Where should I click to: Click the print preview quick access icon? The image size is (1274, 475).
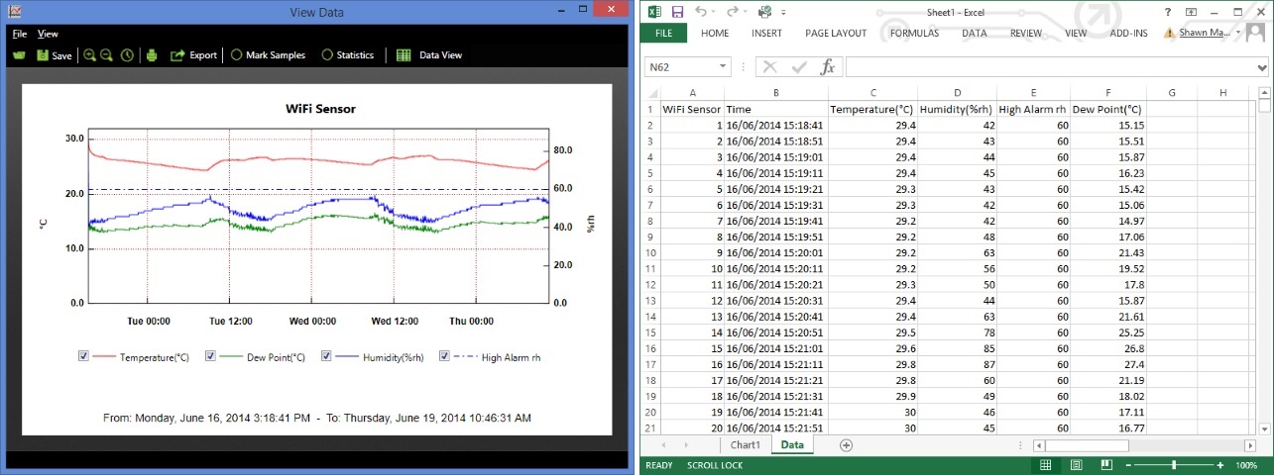pyautogui.click(x=764, y=12)
